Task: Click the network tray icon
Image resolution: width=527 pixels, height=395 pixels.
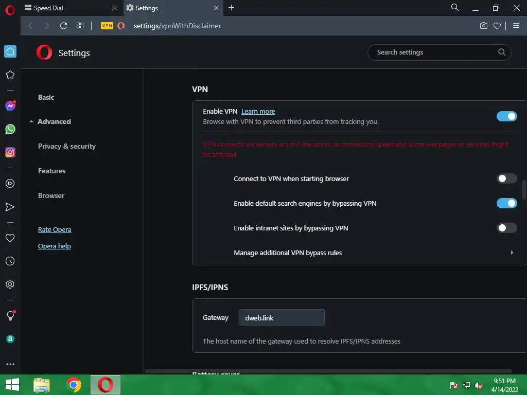Action: click(466, 385)
